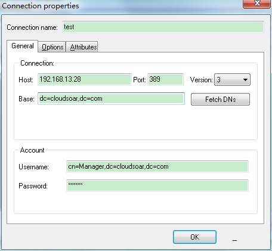Image resolution: width=272 pixels, height=251 pixels.
Task: Expand the Version dropdown
Action: [232, 80]
